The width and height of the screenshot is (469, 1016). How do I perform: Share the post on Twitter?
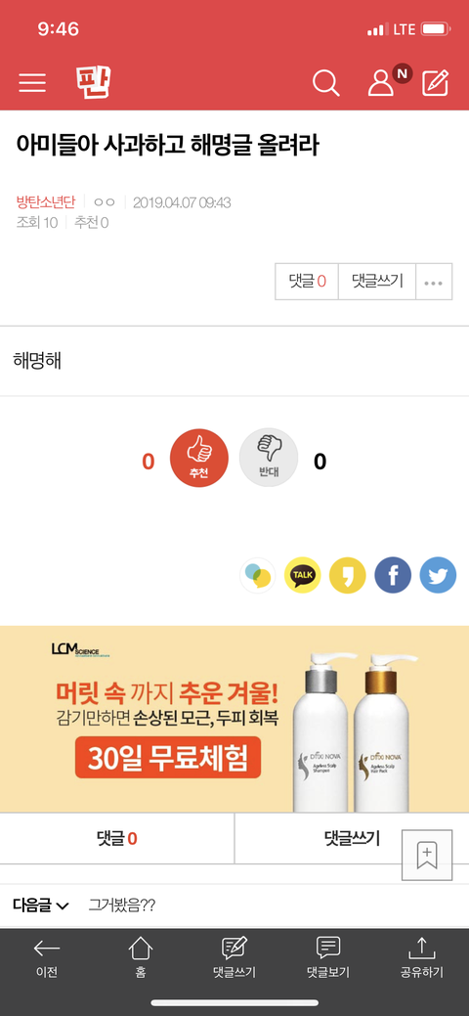pos(438,575)
